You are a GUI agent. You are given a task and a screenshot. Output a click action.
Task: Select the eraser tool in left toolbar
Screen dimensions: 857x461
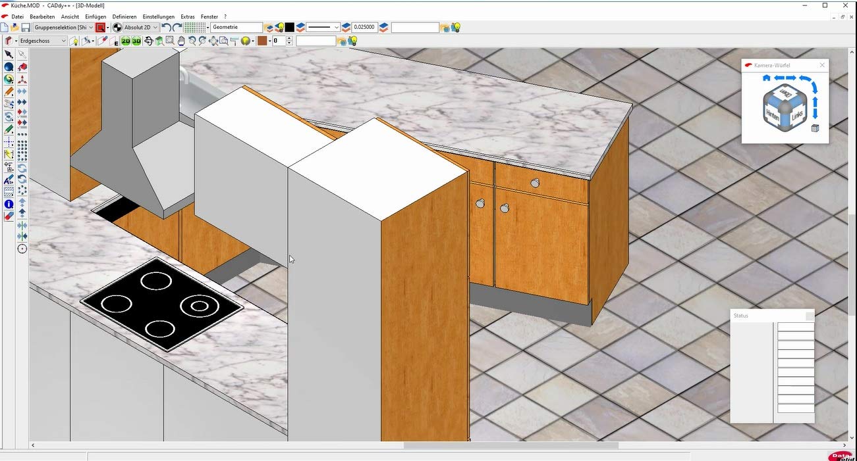coord(9,216)
